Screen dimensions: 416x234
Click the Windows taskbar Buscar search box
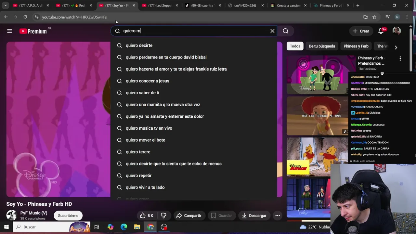[52, 227]
